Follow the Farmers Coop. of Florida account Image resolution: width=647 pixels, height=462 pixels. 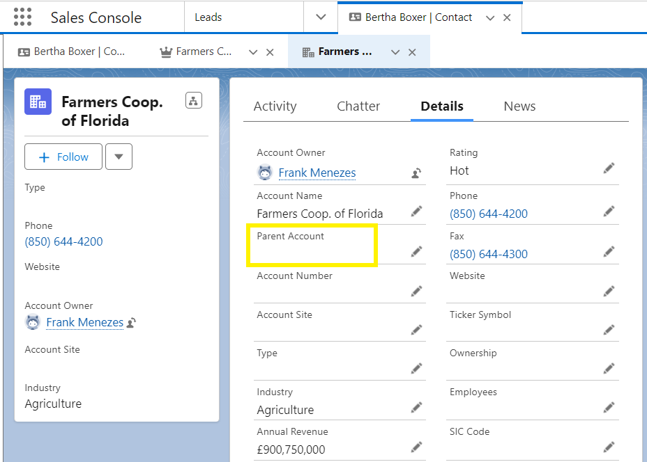[x=63, y=157]
